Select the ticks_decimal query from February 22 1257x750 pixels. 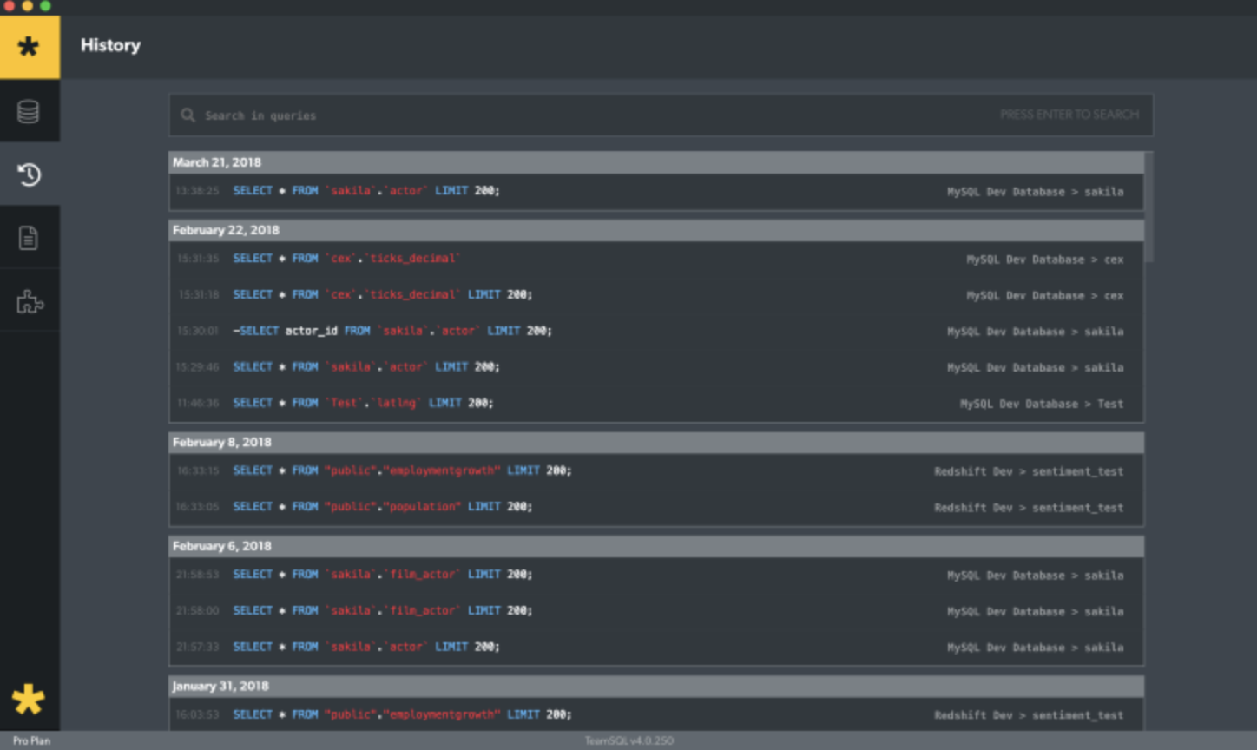tap(347, 258)
